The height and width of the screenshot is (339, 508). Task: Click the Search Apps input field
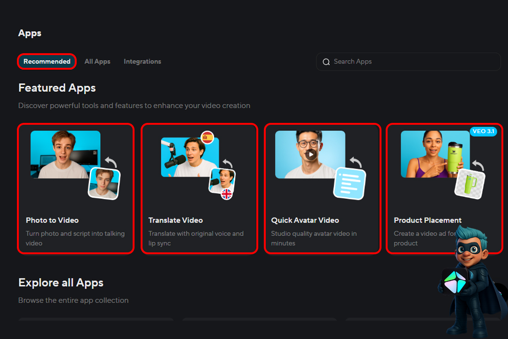pyautogui.click(x=414, y=62)
